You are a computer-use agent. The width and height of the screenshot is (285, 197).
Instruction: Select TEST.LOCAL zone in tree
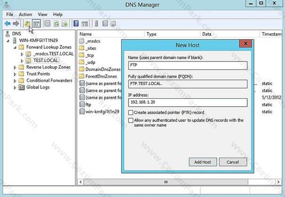click(x=46, y=61)
